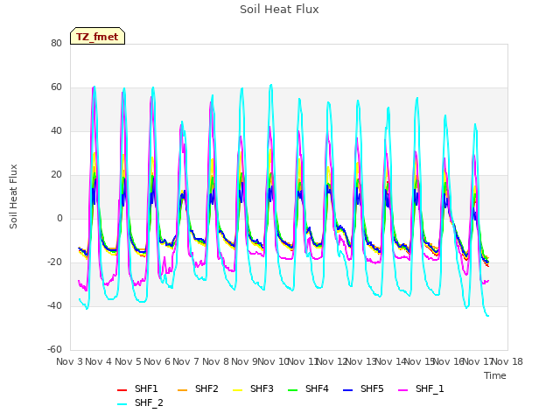
Task: Click the Time axis label
Action: [495, 375]
